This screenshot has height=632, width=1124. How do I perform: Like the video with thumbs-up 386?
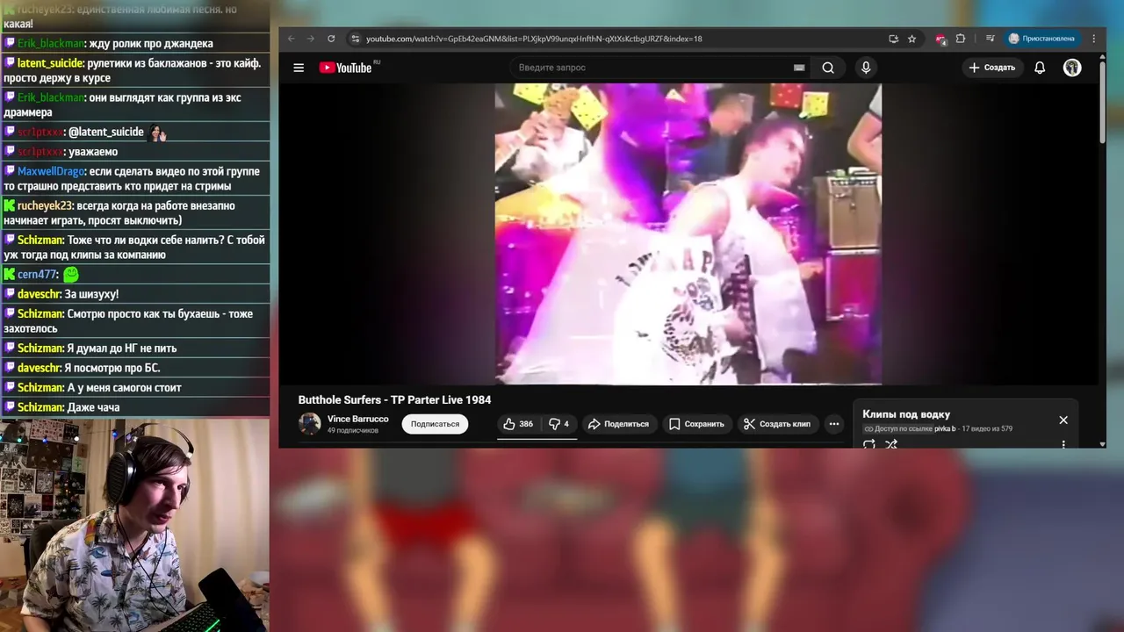pos(518,424)
